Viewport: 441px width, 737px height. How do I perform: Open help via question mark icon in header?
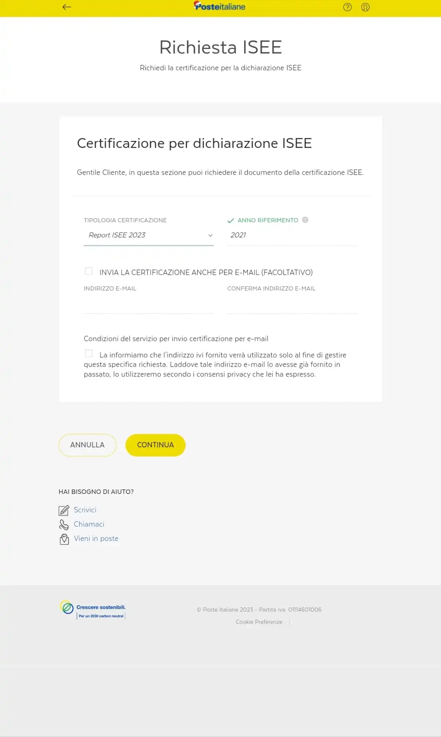pos(347,7)
